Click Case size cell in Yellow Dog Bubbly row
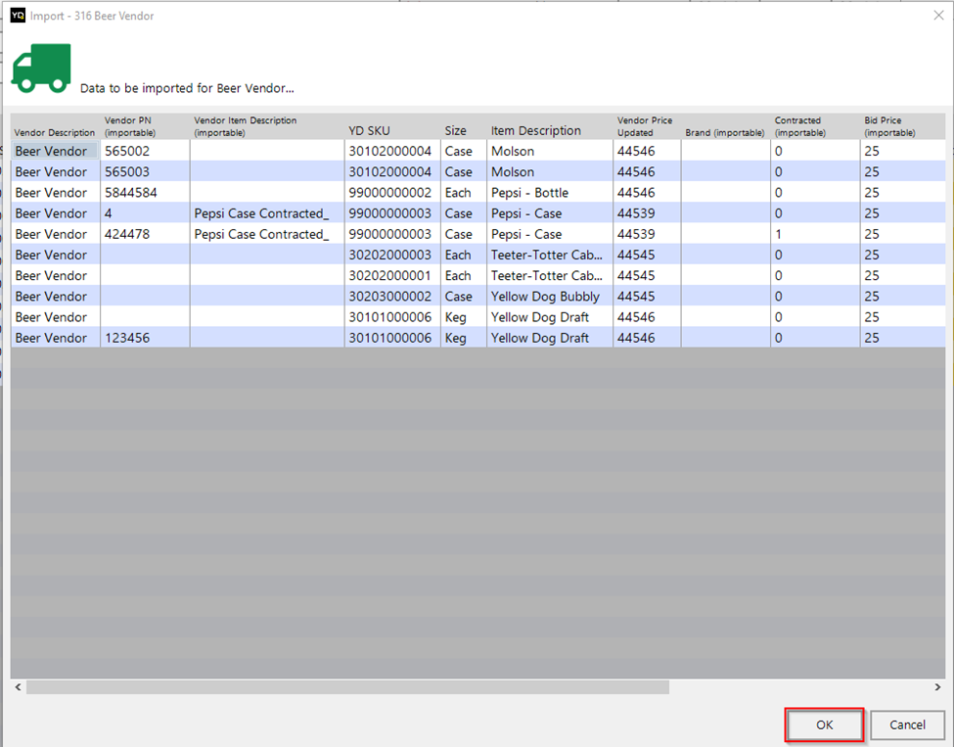 point(464,297)
